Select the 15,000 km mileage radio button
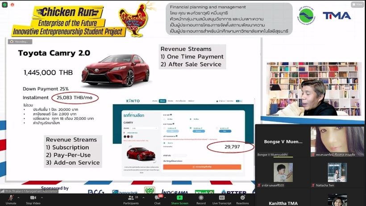Screen dimensions: 366x206 [x=164, y=128]
